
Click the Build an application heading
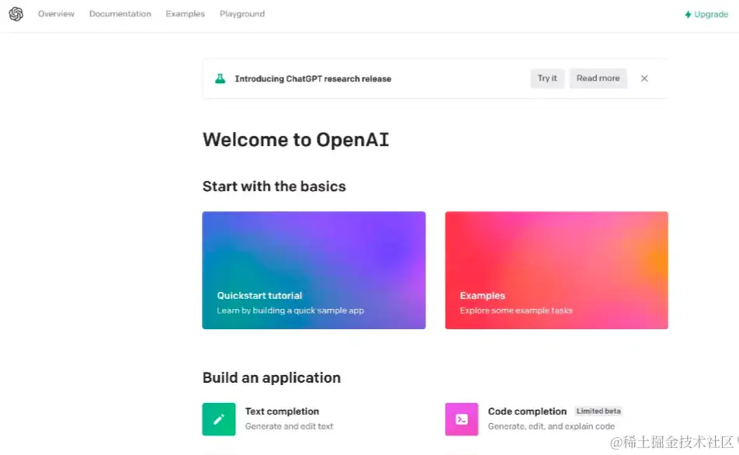pos(272,377)
